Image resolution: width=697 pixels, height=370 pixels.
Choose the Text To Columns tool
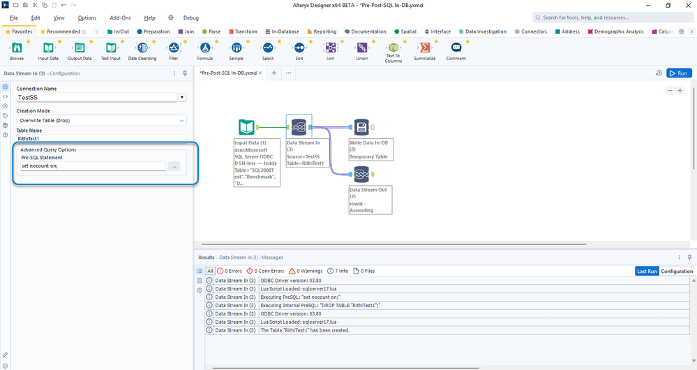(x=394, y=47)
